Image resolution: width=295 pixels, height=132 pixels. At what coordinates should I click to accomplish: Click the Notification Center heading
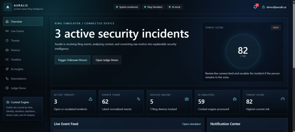pyautogui.click(x=225, y=124)
